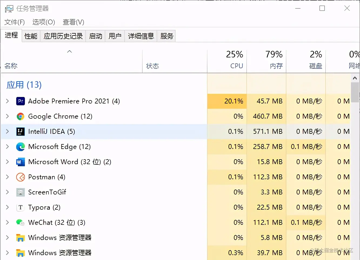Select the Typora (2) row
The width and height of the screenshot is (360, 260).
coord(176,207)
